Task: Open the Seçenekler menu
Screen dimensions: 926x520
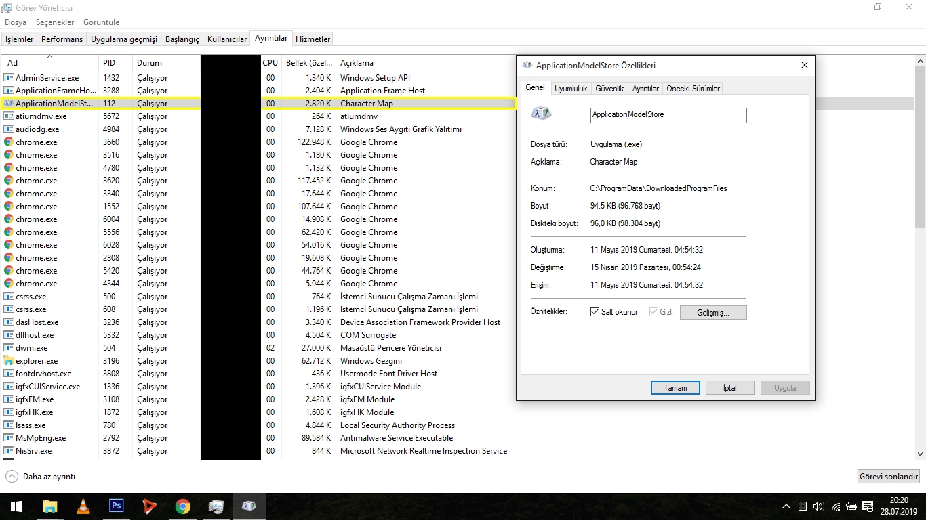Action: 55,22
